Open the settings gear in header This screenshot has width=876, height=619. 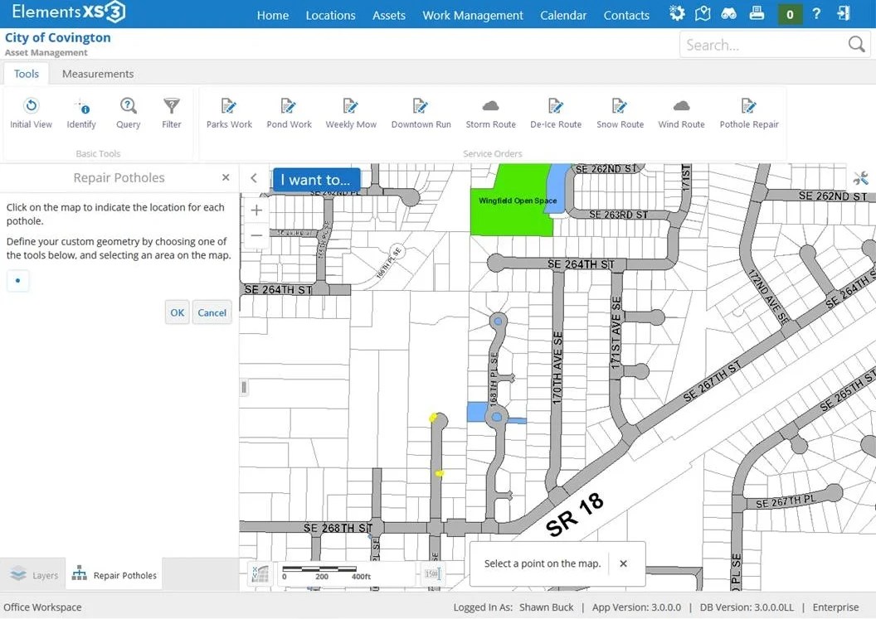(677, 13)
